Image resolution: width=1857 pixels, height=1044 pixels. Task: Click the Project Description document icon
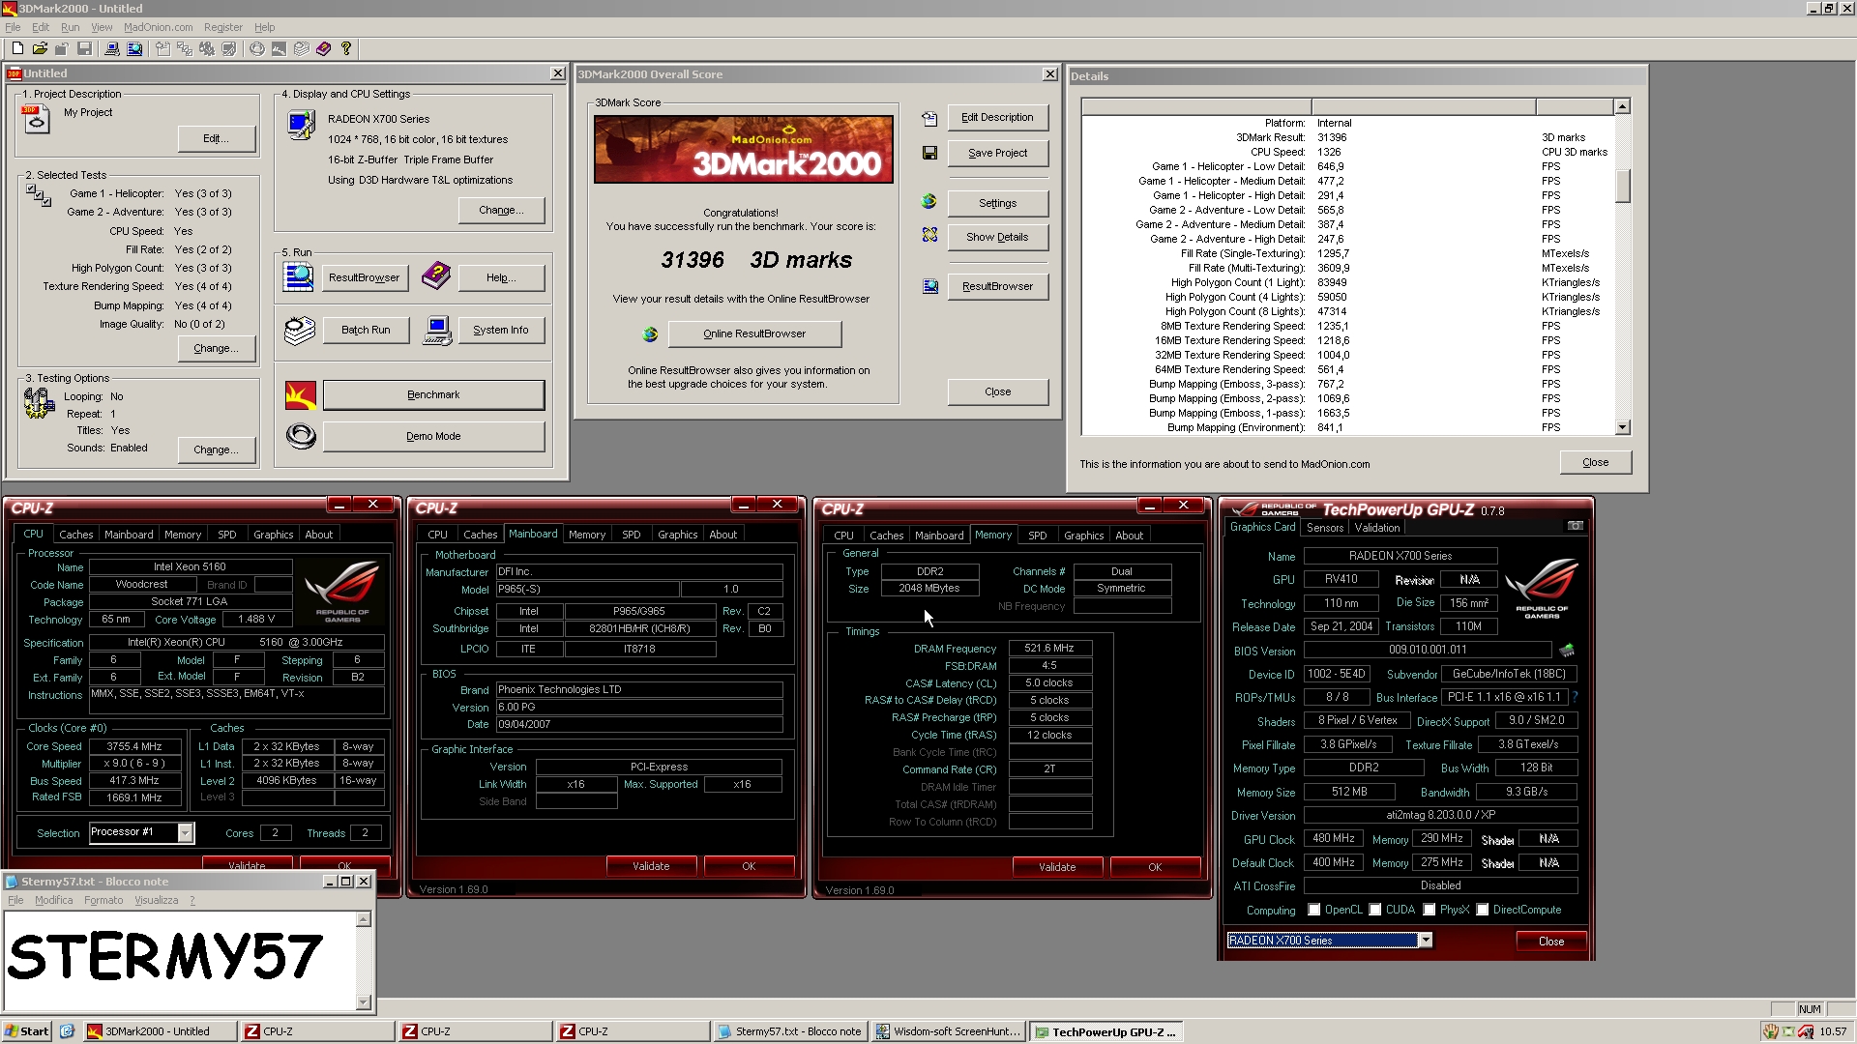tap(35, 120)
